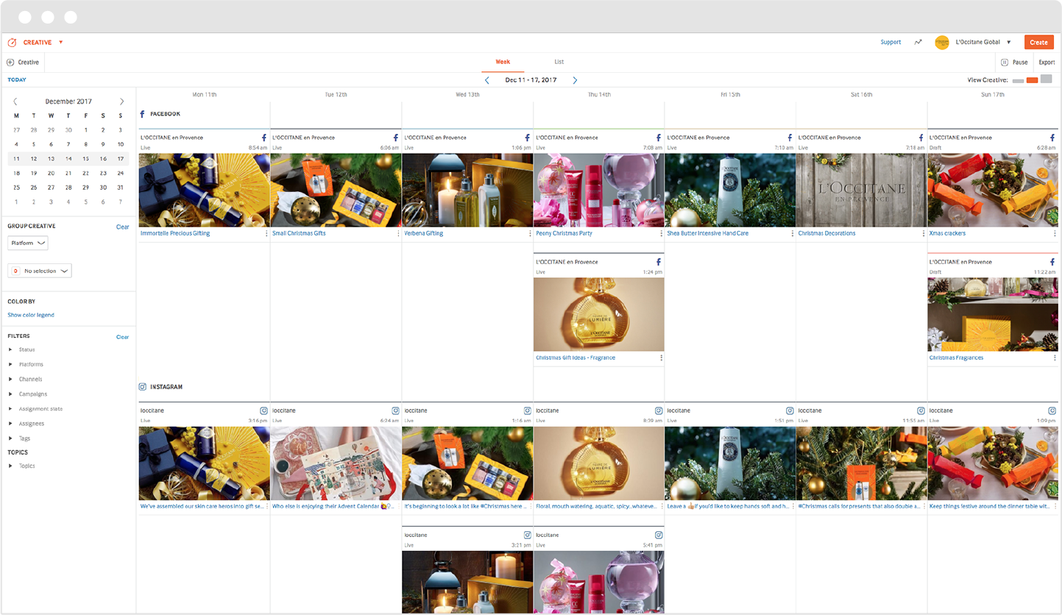Go to the next week arrow
The image size is (1062, 615).
pyautogui.click(x=575, y=80)
